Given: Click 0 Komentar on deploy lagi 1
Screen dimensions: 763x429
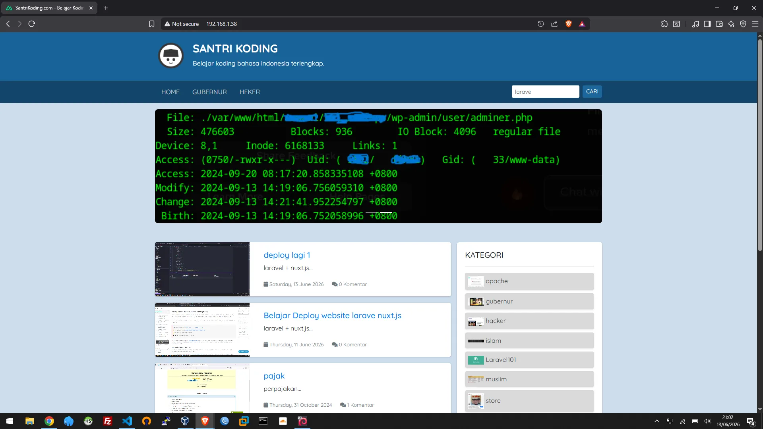Looking at the screenshot, I should [349, 284].
